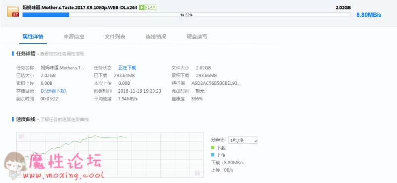The image size is (397, 183).
Task: Click the 任务名称 value 妈妈味道.Mother.s.T...
Action: click(62, 68)
